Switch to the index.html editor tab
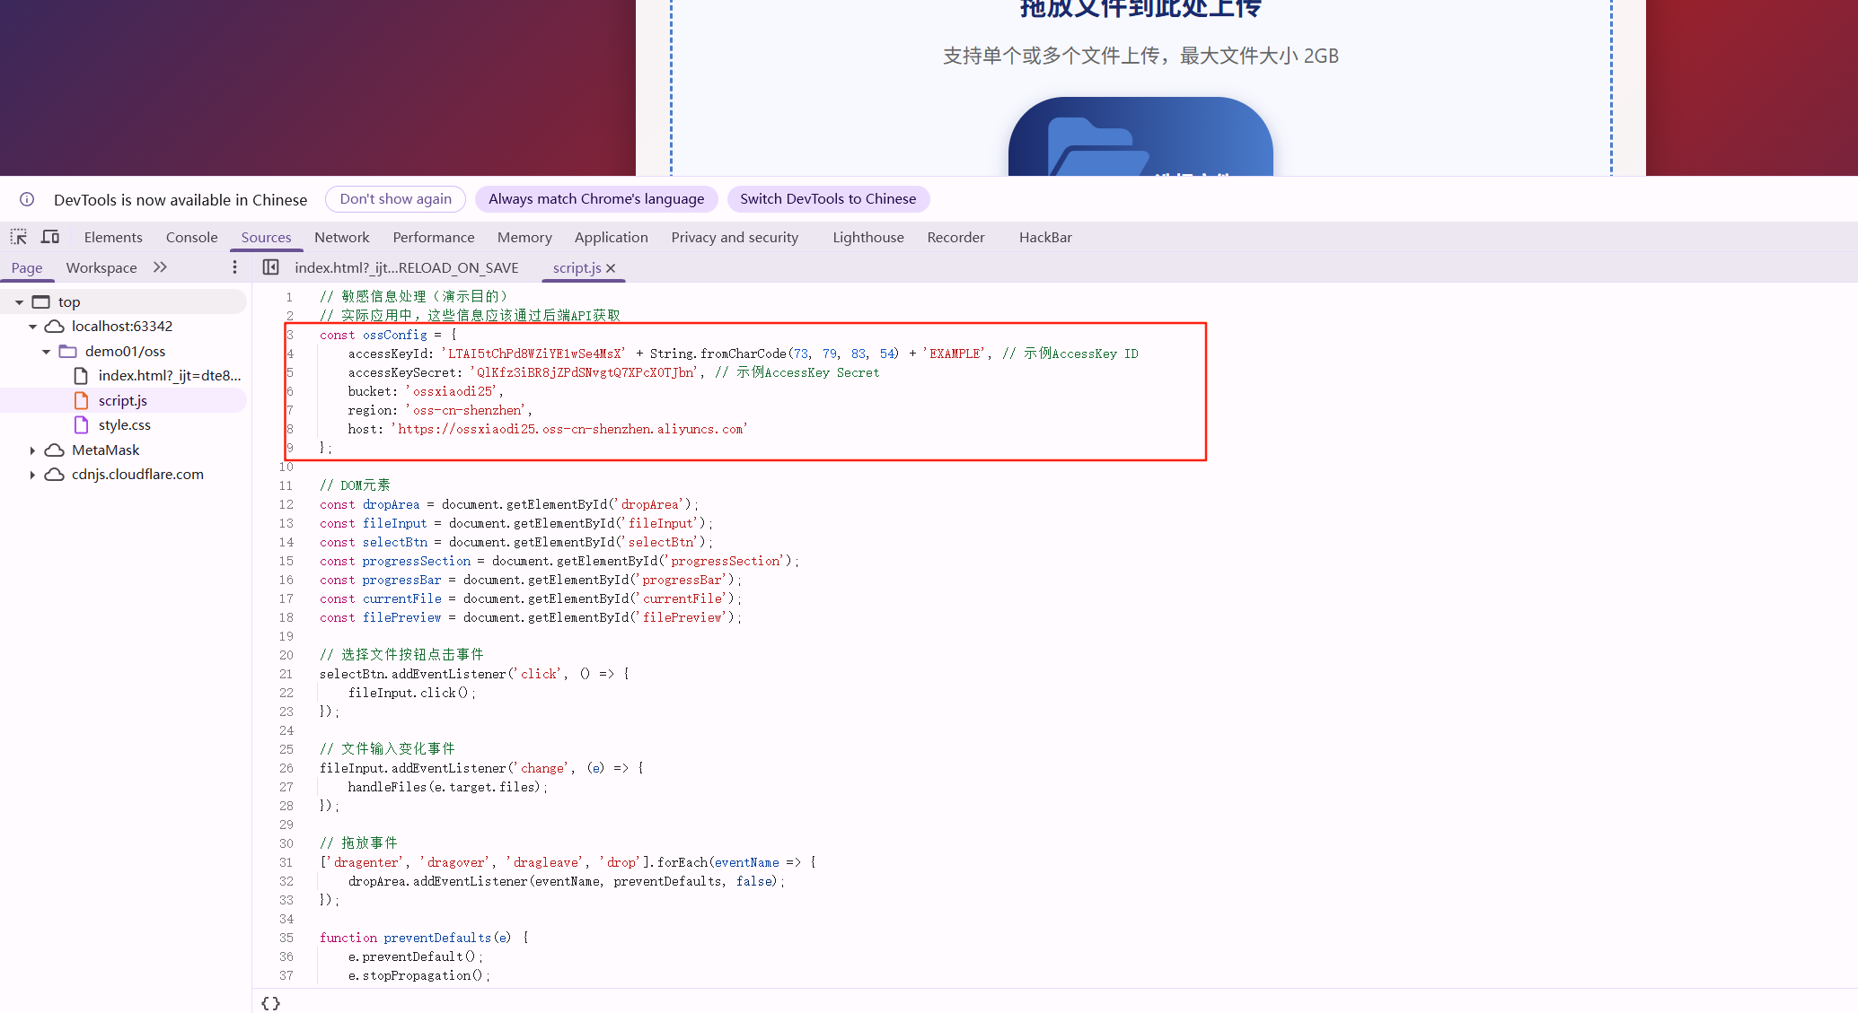 coord(406,267)
